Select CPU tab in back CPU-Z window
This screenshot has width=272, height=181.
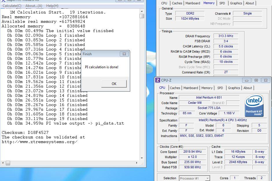[x=164, y=3]
